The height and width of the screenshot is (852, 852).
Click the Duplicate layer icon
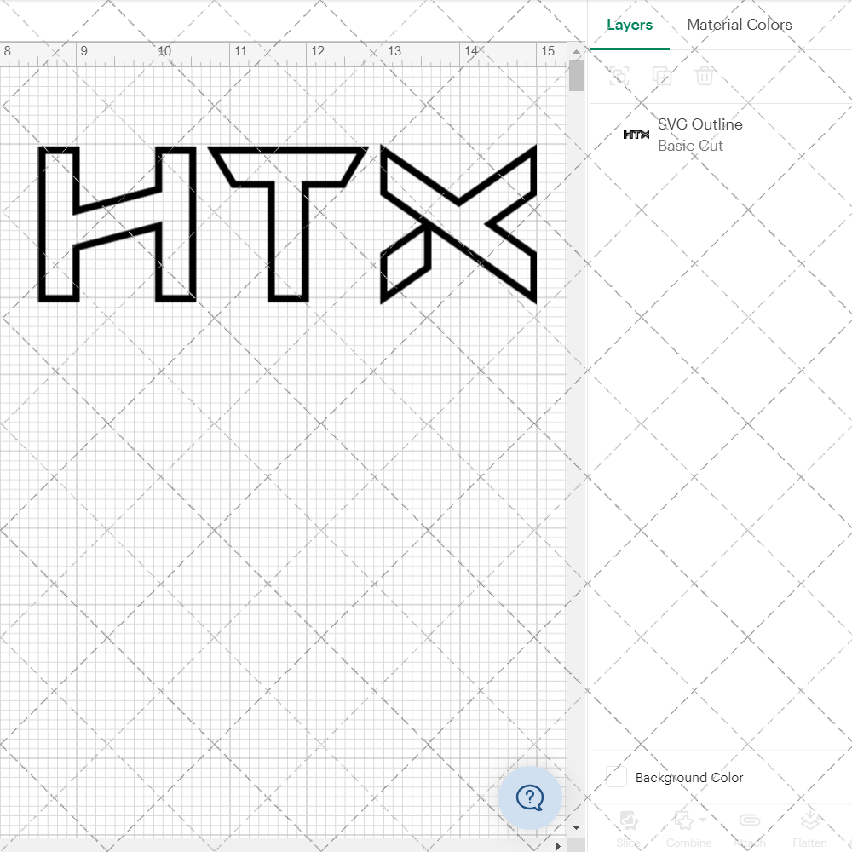pos(661,76)
